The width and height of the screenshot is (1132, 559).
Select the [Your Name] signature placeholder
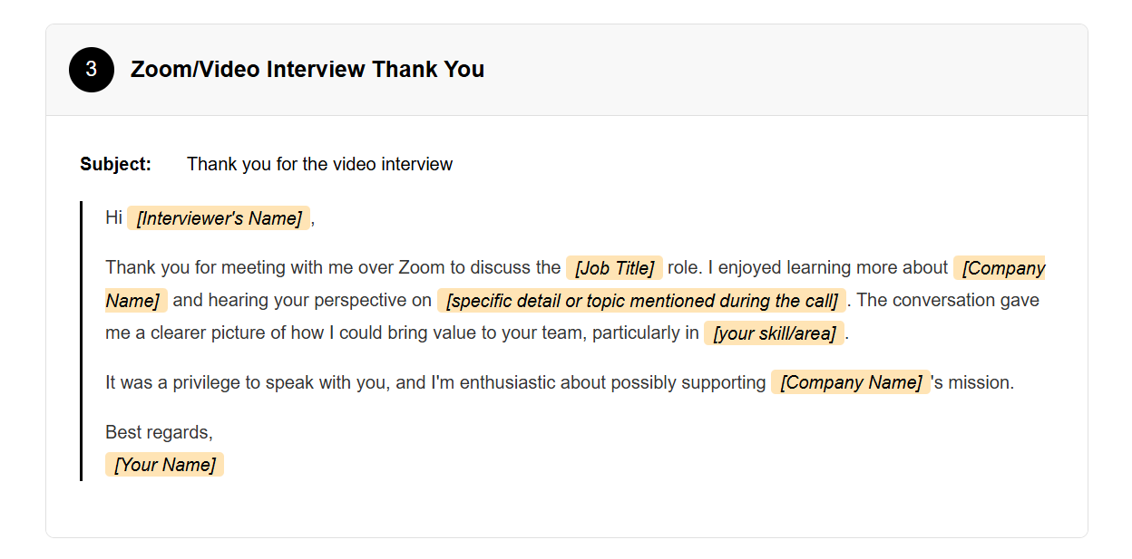[x=164, y=465]
